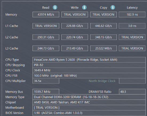The image size is (147, 116).
Task: Click the CPU Multiplier label
Action: 15,81
